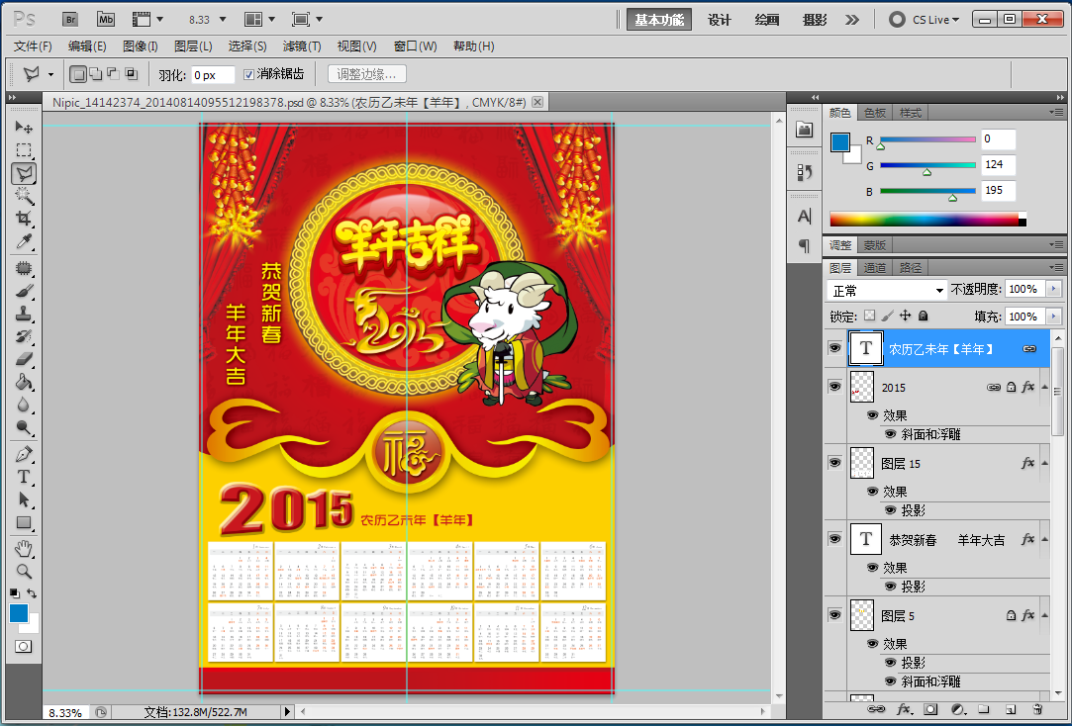Select the Rectangular Marquee tool
Screen dimensions: 1072x726
(23, 150)
